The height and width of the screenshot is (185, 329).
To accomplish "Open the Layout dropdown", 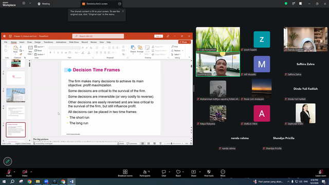I will (x=40, y=47).
